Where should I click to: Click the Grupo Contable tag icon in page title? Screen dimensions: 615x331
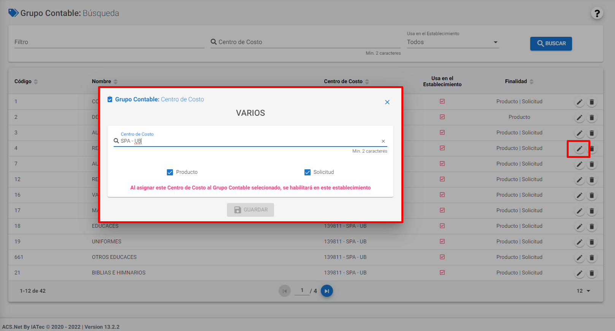[x=13, y=13]
